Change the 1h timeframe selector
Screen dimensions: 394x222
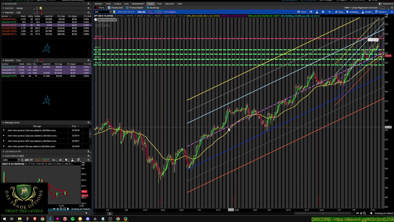point(329,12)
